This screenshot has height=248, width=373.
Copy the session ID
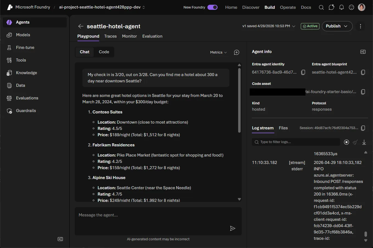click(x=363, y=128)
